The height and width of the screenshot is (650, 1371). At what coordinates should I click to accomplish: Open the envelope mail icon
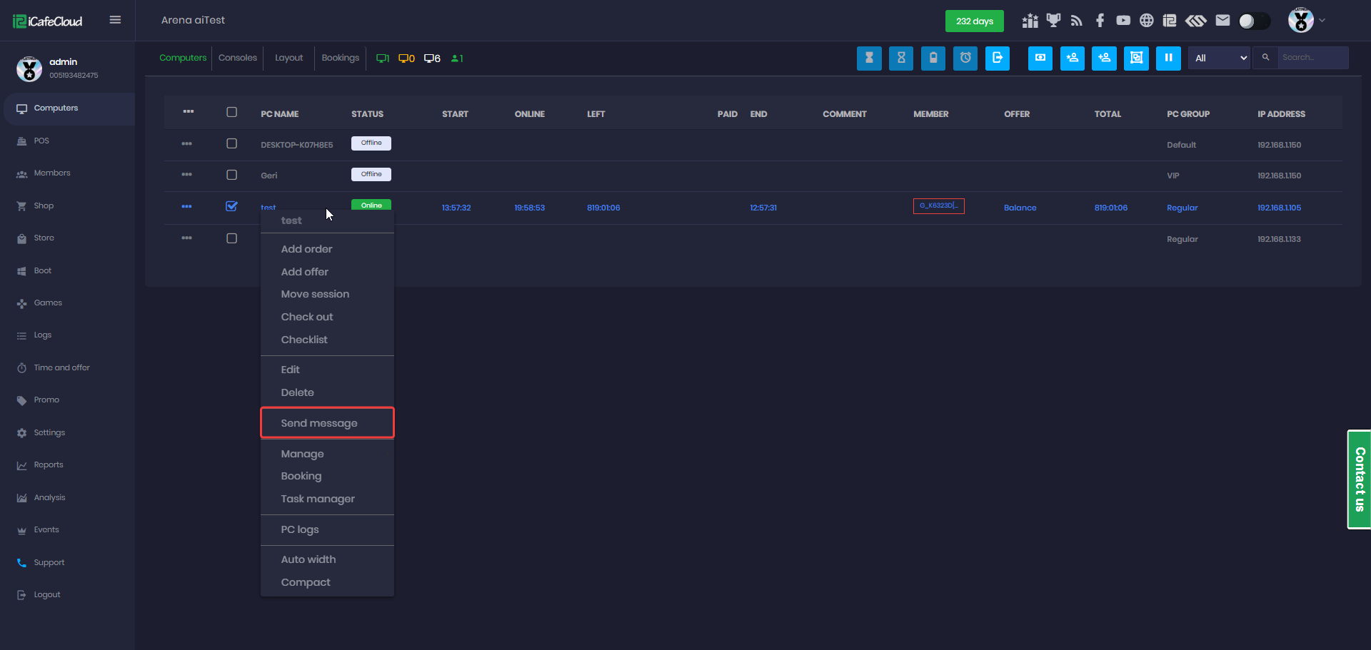(1222, 21)
